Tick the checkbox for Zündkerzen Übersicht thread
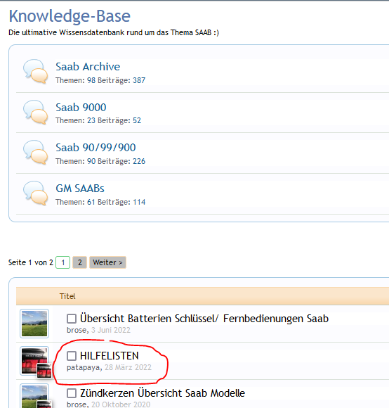 coord(72,393)
